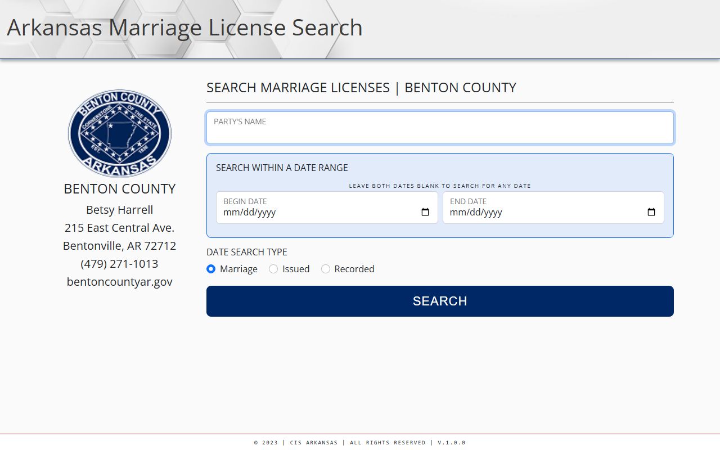This screenshot has height=450, width=720.
Task: Click the 215 East Central Ave. address line
Action: [x=119, y=228]
